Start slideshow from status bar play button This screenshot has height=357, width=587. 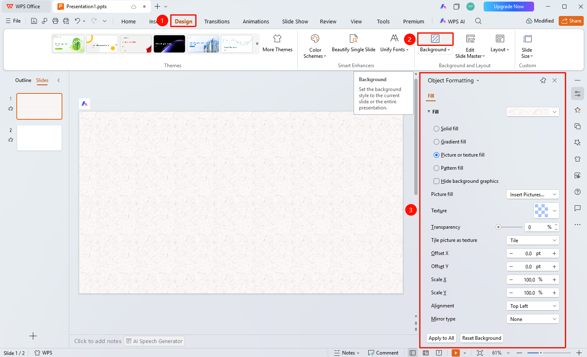456,353
